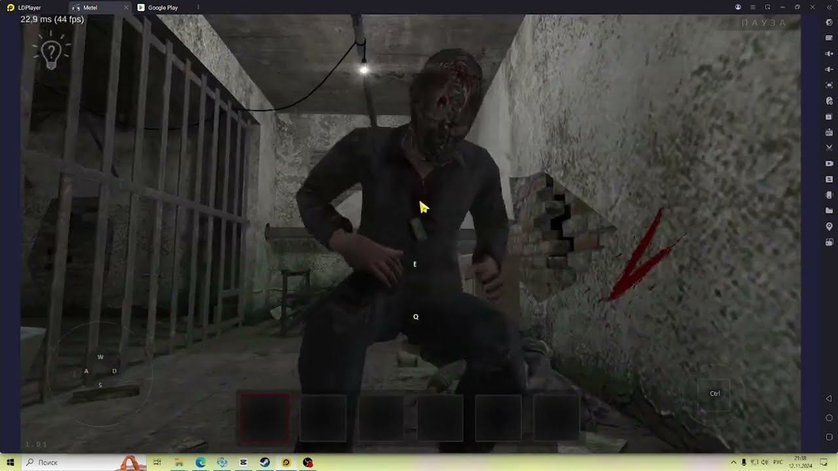Image resolution: width=838 pixels, height=471 pixels.
Task: Select the fifth inventory slot
Action: pos(498,417)
